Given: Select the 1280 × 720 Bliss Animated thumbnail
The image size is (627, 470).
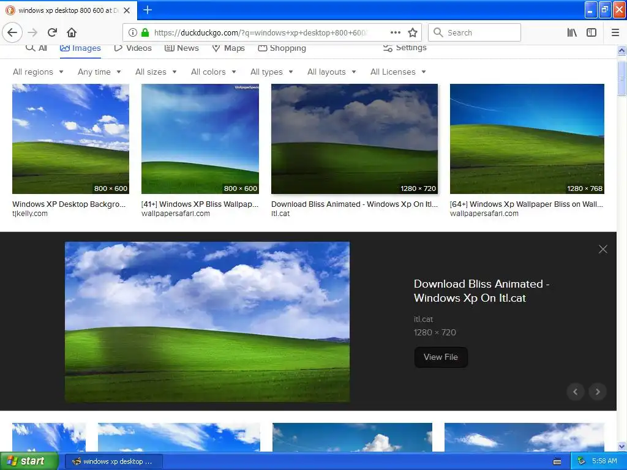Looking at the screenshot, I should coord(355,139).
